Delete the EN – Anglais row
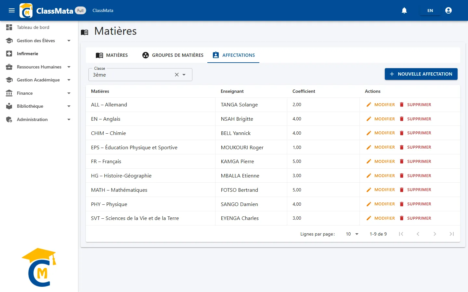The width and height of the screenshot is (468, 292). coord(415,119)
